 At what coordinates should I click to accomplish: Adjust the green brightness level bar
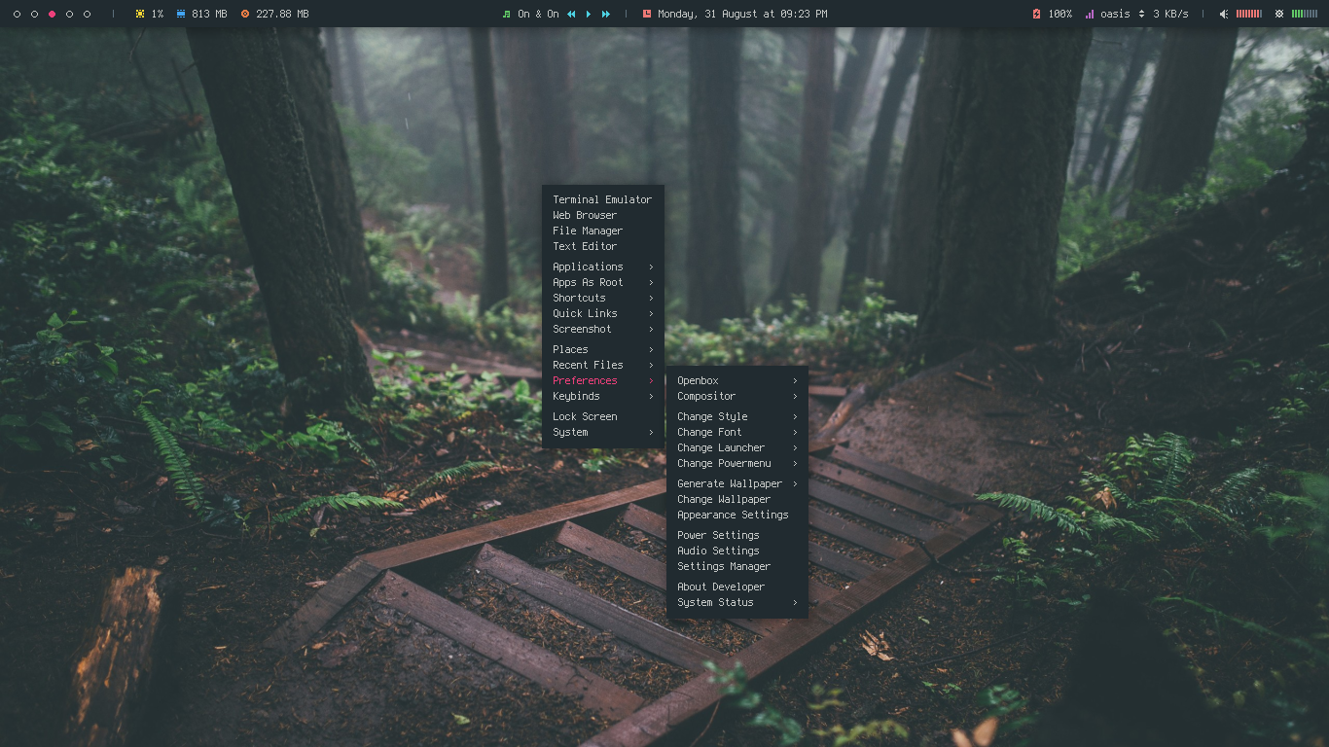click(1305, 14)
